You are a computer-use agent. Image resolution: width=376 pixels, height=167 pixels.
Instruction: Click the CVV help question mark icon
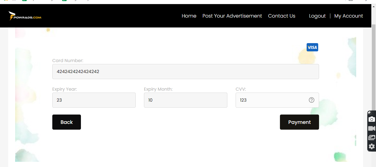312,100
